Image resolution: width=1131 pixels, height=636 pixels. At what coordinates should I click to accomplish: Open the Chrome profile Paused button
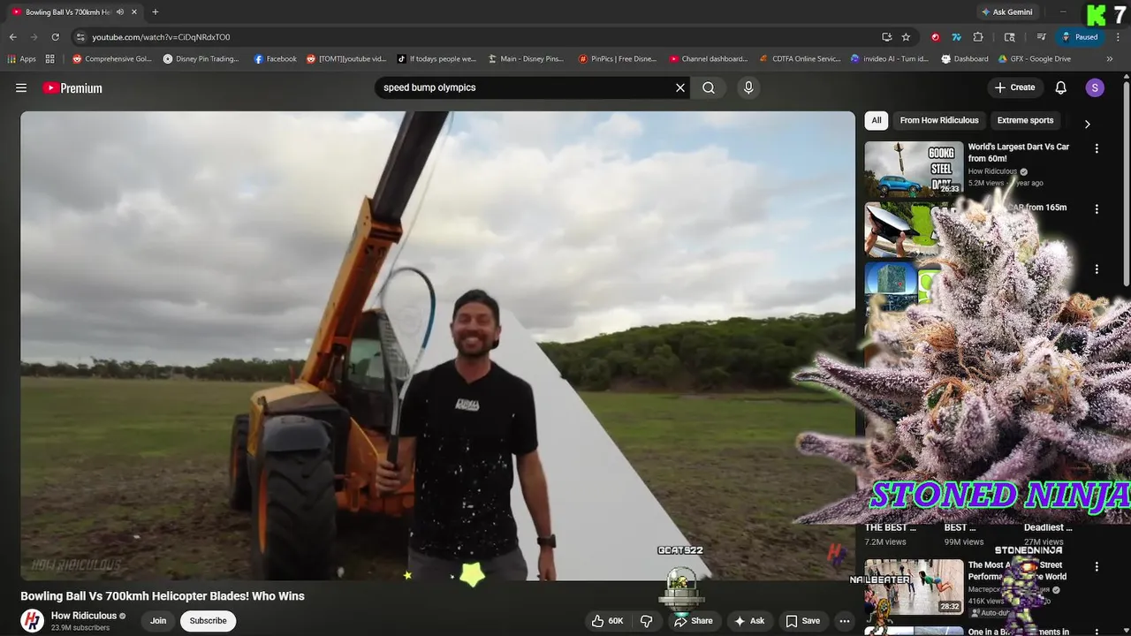pyautogui.click(x=1080, y=37)
